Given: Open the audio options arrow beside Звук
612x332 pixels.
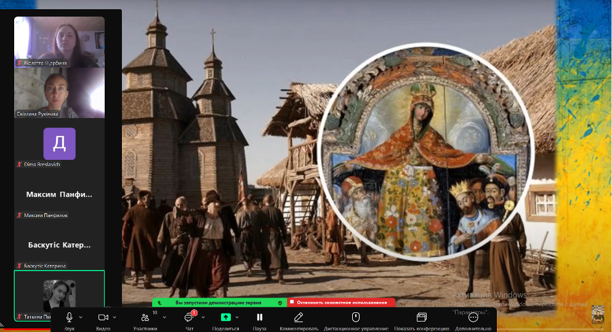Looking at the screenshot, I should 81,317.
